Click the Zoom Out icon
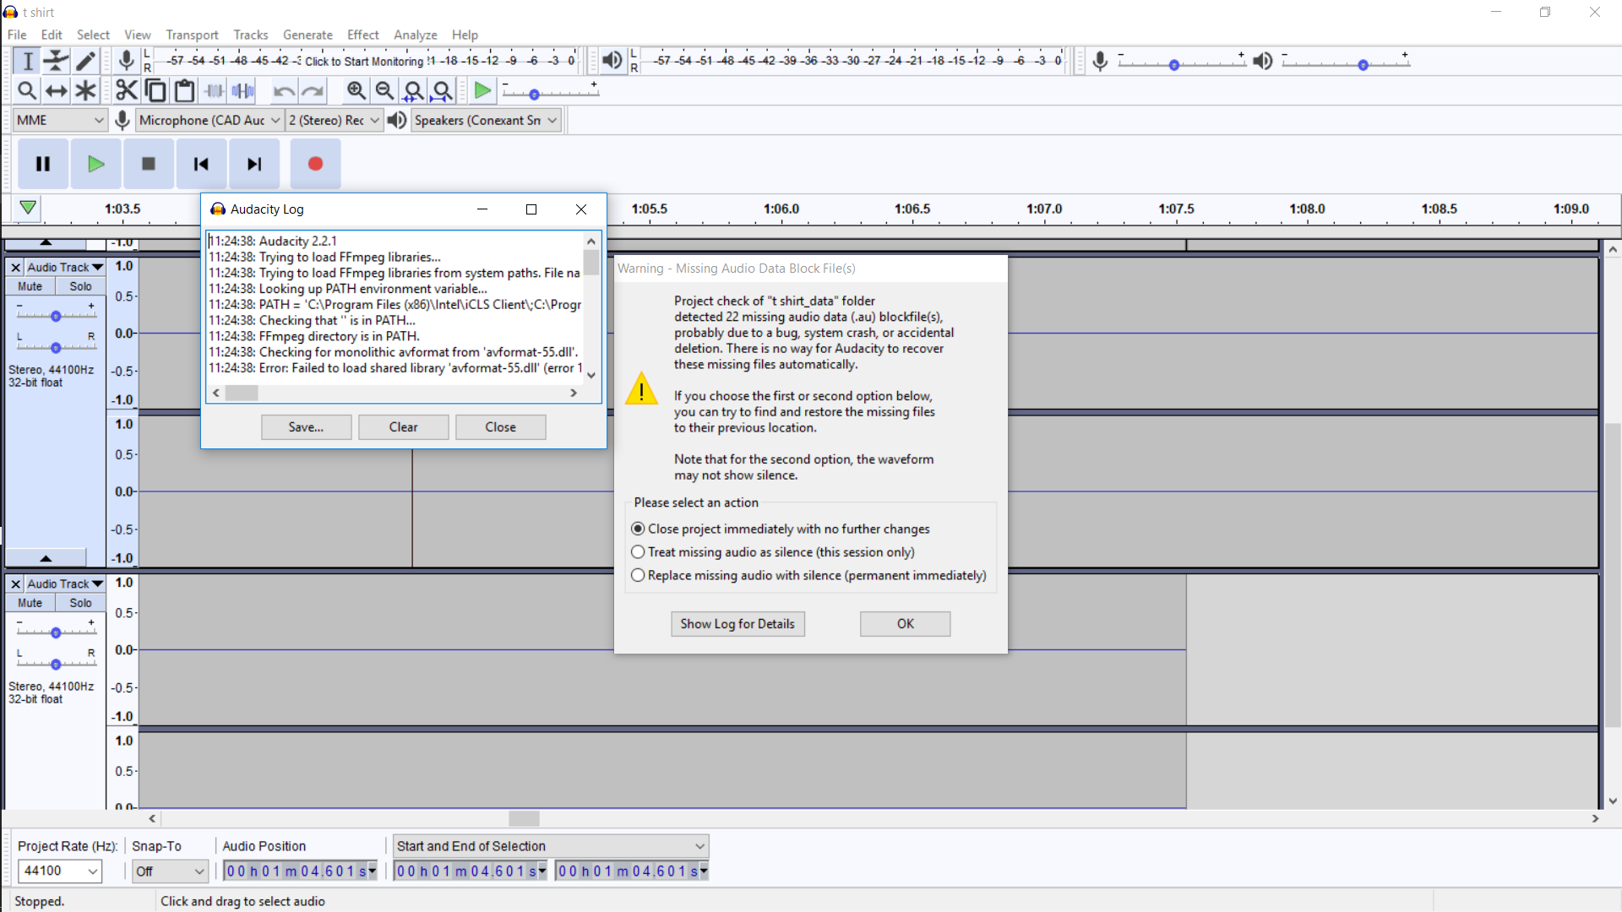The width and height of the screenshot is (1622, 912). [384, 90]
